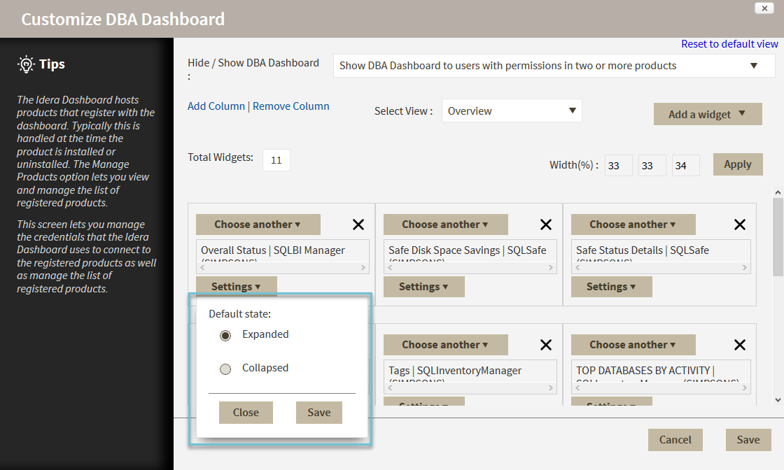Image resolution: width=784 pixels, height=470 pixels.
Task: Close the Customize DBA Dashboard dialog
Action: [x=764, y=8]
